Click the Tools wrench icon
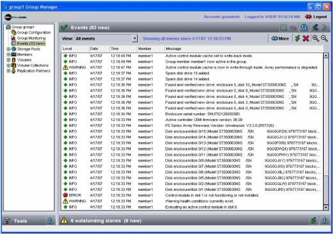The width and height of the screenshot is (334, 235). [8, 220]
